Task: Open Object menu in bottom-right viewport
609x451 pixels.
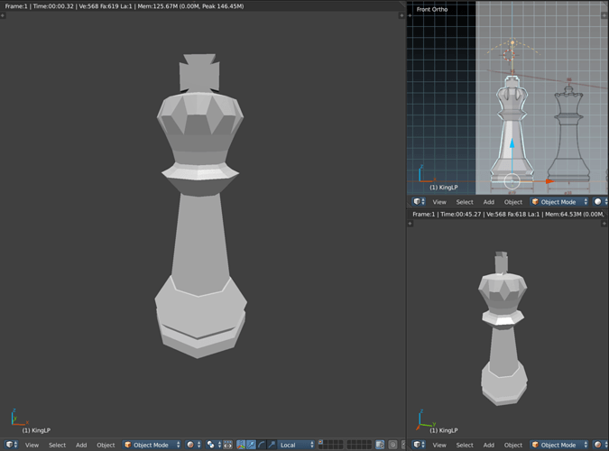Action: [x=513, y=445]
